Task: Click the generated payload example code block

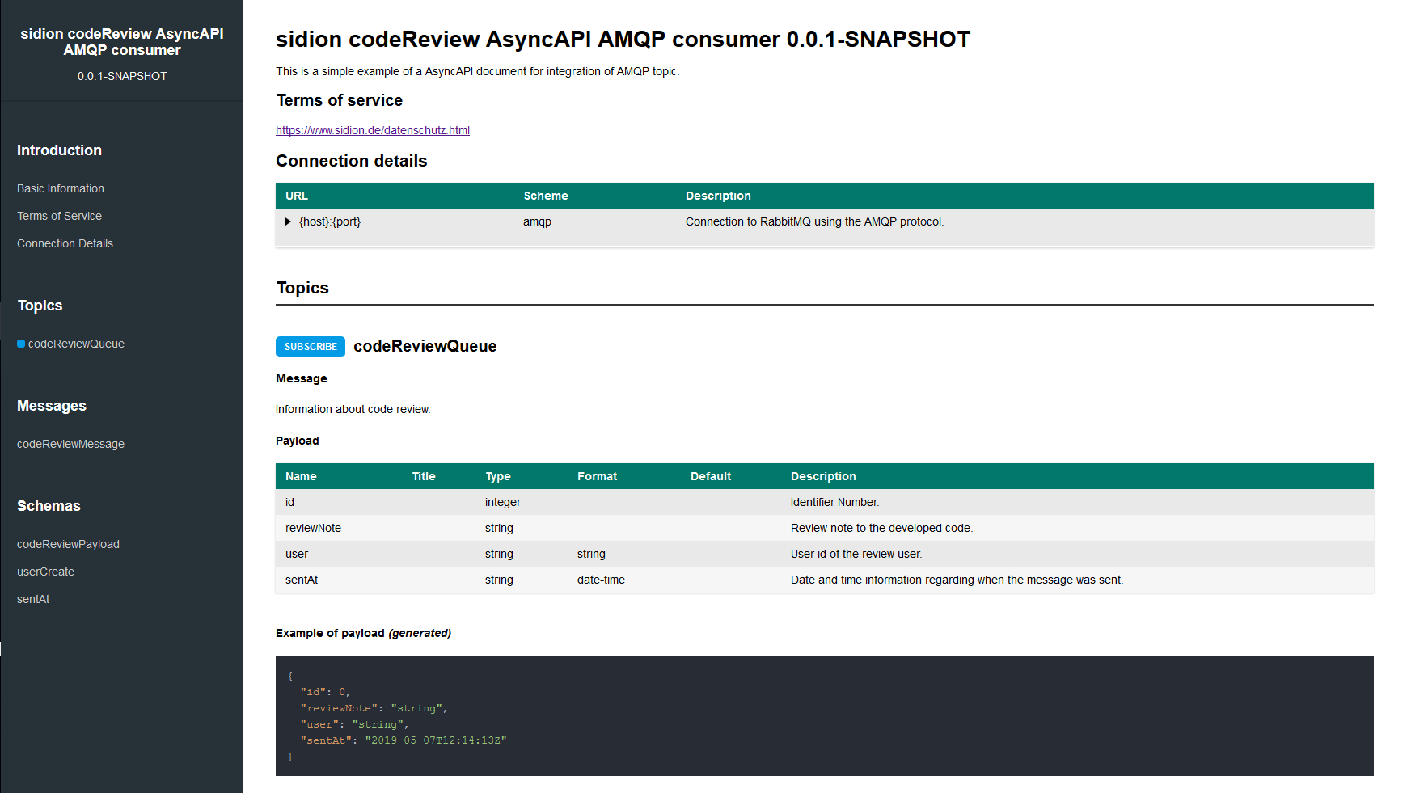Action: coord(823,715)
